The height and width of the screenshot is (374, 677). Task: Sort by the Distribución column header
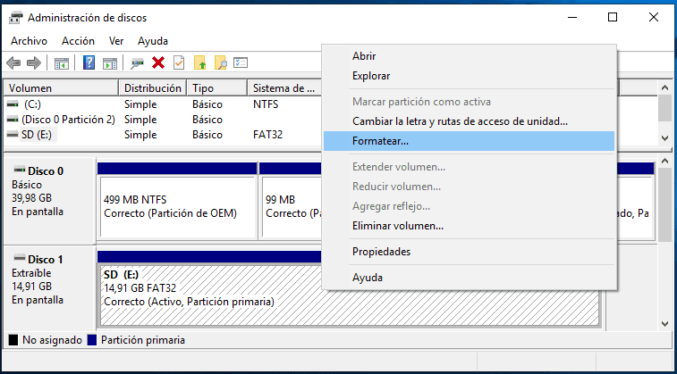tap(153, 88)
